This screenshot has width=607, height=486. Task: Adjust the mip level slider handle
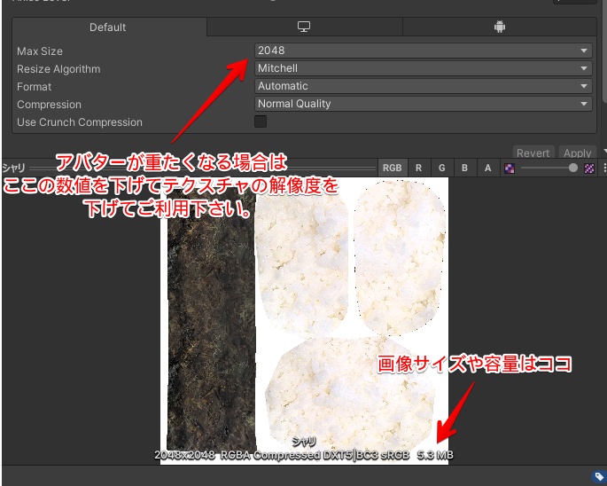click(x=573, y=168)
